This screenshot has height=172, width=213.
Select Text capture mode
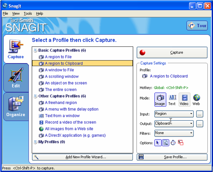[x=172, y=100]
